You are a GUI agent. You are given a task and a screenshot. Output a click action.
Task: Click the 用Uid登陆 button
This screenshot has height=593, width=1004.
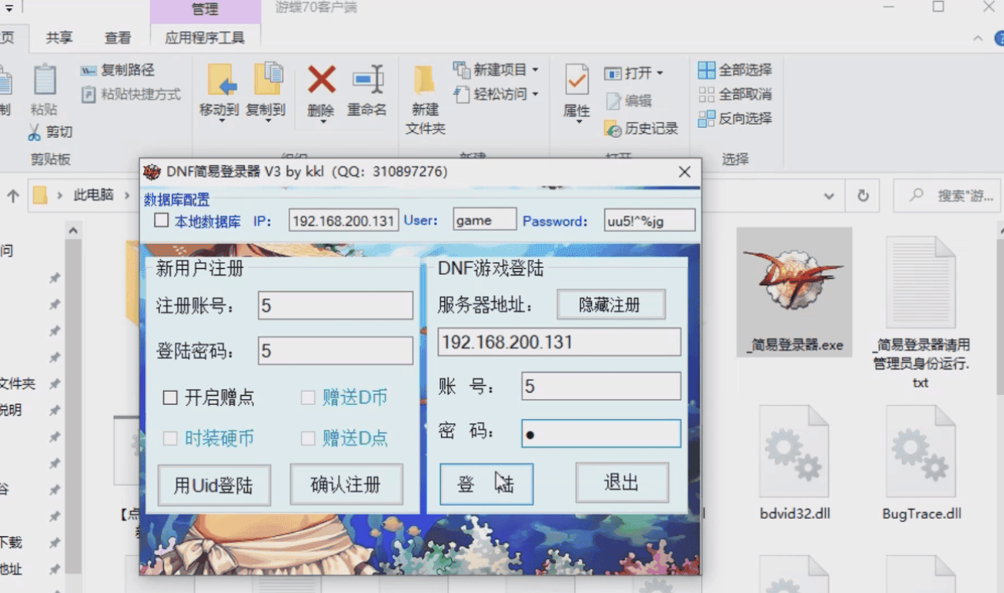click(x=213, y=485)
